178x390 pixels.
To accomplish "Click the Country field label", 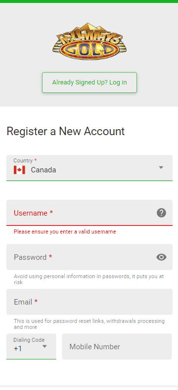I will pyautogui.click(x=25, y=160).
